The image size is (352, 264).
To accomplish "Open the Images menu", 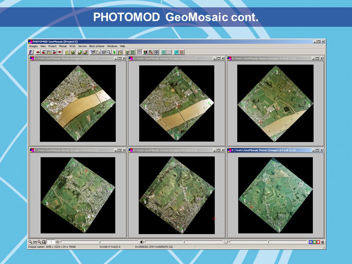I will click(33, 46).
